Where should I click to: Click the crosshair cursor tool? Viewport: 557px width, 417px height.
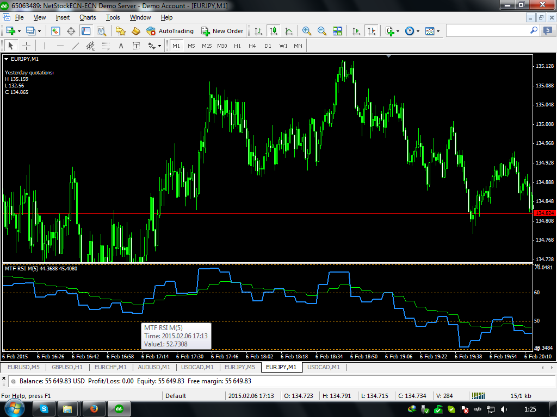point(26,46)
